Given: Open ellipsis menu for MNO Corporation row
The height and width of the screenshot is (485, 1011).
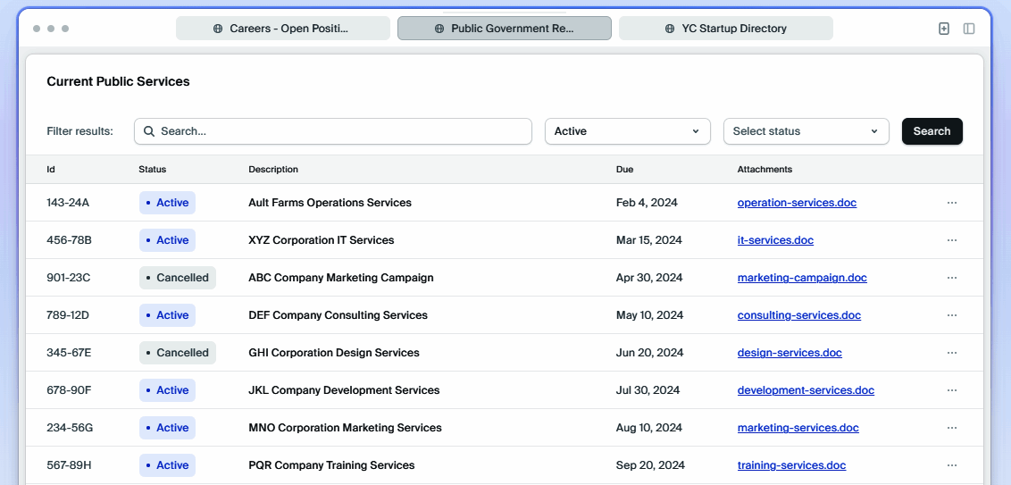Looking at the screenshot, I should (x=951, y=428).
